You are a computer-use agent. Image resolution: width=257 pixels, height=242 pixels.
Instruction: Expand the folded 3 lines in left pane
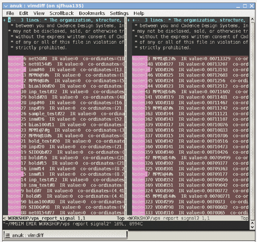pos(66,20)
